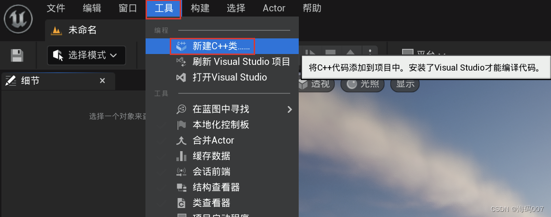The height and width of the screenshot is (217, 551).
Task: Click the 会话前端 broadcast icon
Action: coord(181,172)
